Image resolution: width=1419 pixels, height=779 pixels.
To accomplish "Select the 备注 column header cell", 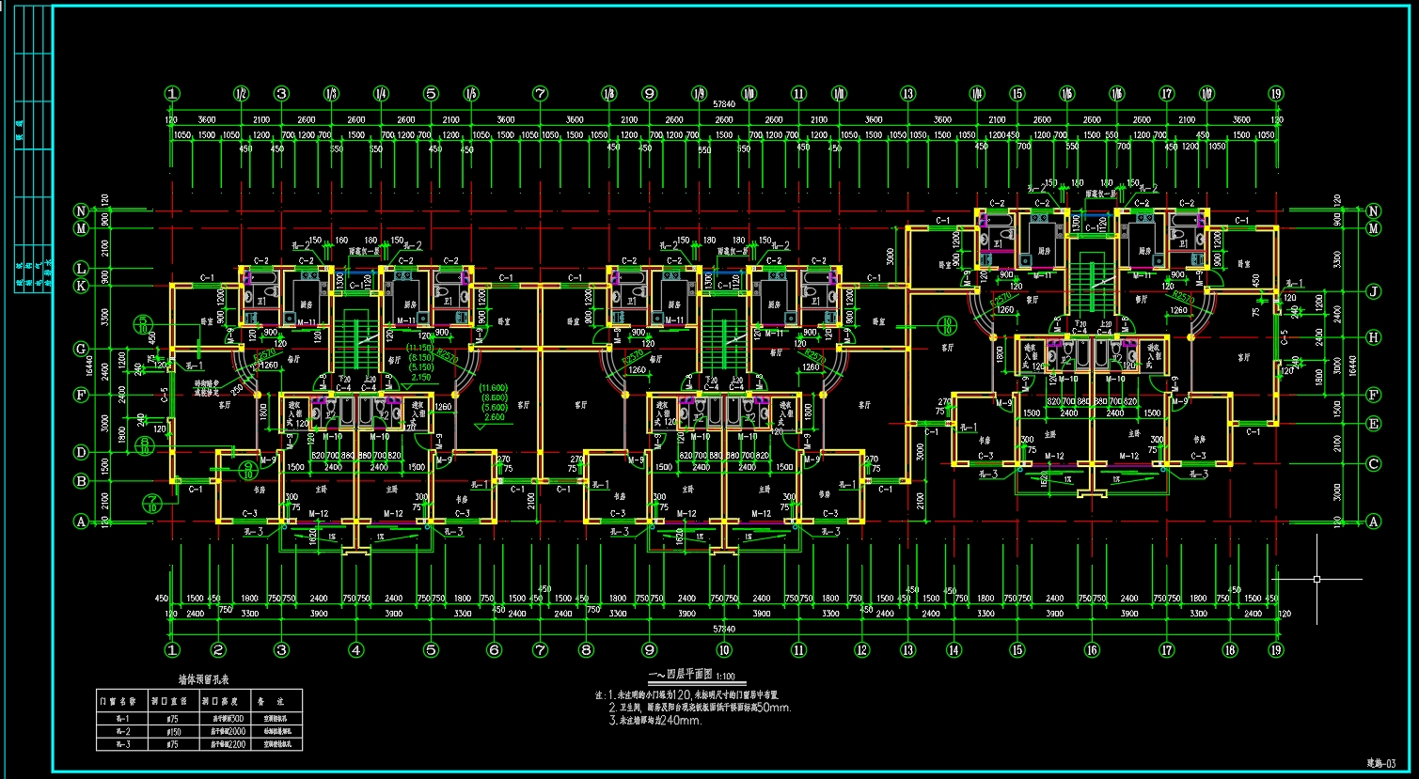I will pyautogui.click(x=278, y=701).
